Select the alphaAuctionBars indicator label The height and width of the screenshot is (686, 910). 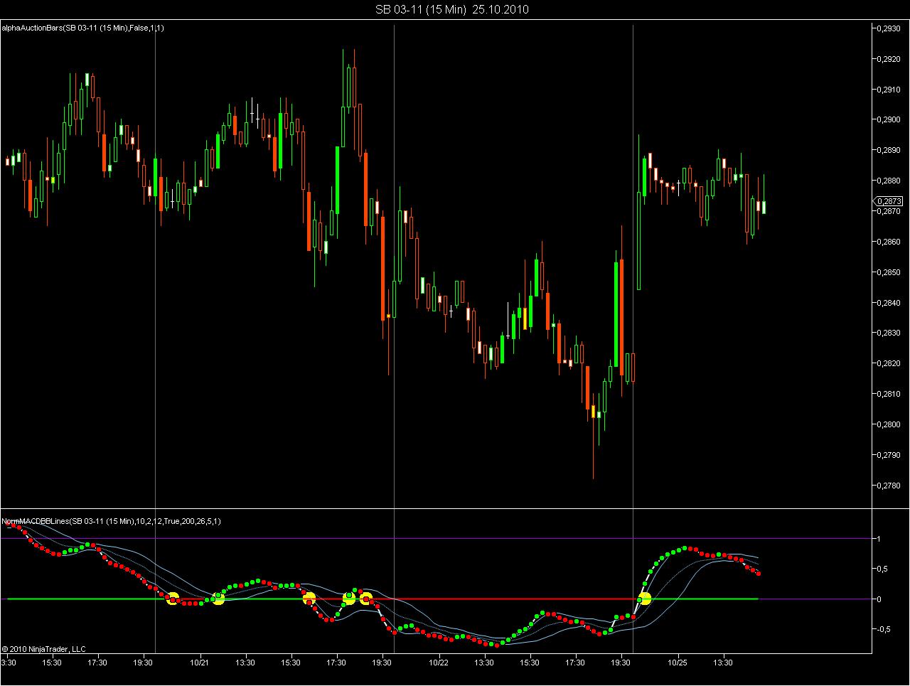(83, 28)
